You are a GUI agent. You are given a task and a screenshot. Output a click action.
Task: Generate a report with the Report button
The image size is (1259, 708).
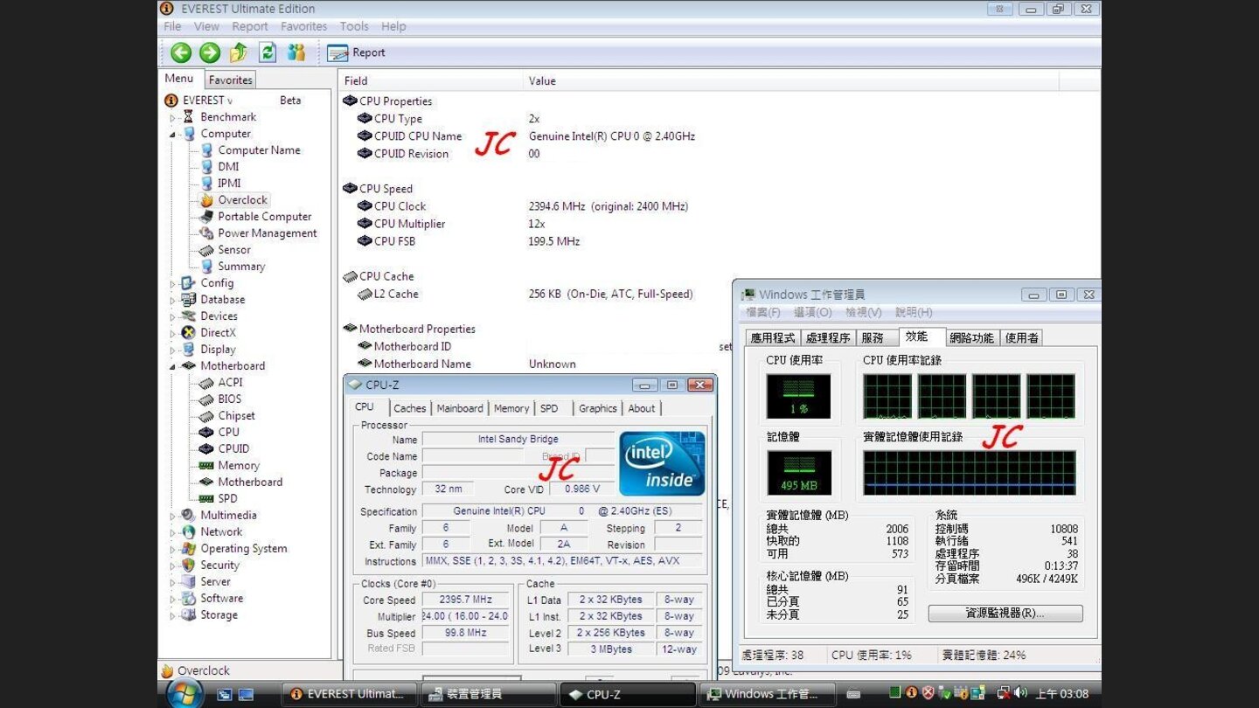coord(356,52)
